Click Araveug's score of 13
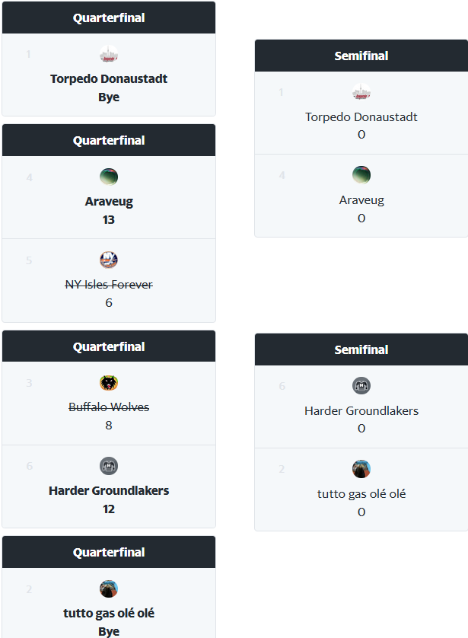The image size is (468, 638). [109, 220]
